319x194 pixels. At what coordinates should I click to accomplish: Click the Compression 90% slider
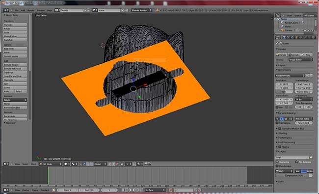(294, 175)
